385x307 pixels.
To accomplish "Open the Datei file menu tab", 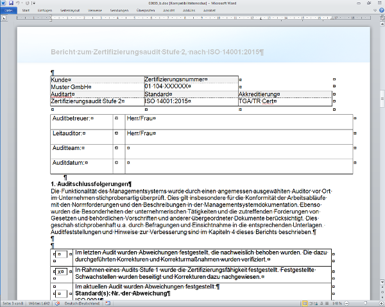I will 8,11.
